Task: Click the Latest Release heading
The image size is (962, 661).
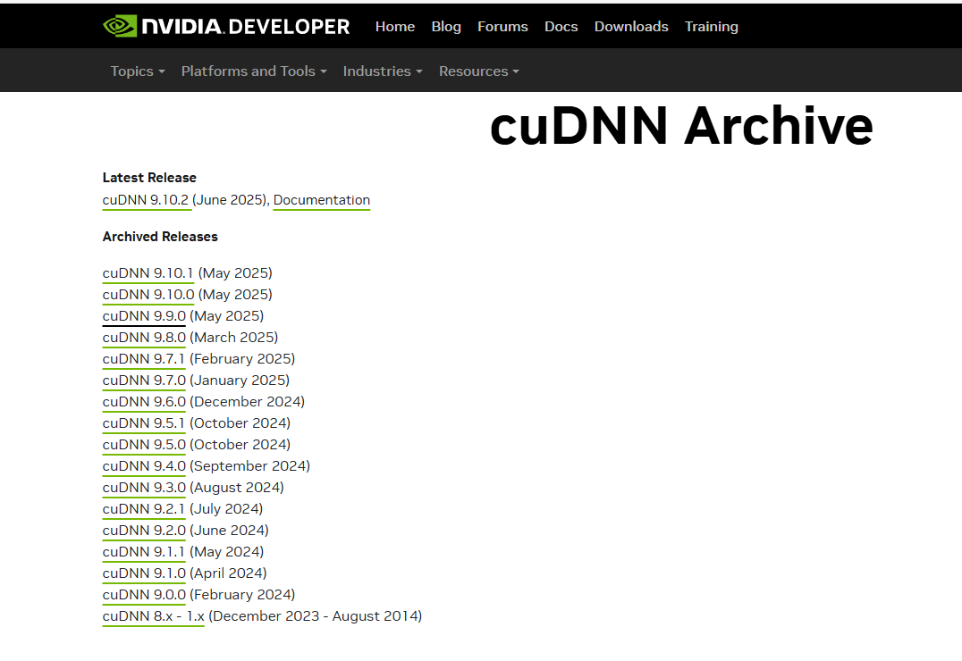Action: coord(149,178)
